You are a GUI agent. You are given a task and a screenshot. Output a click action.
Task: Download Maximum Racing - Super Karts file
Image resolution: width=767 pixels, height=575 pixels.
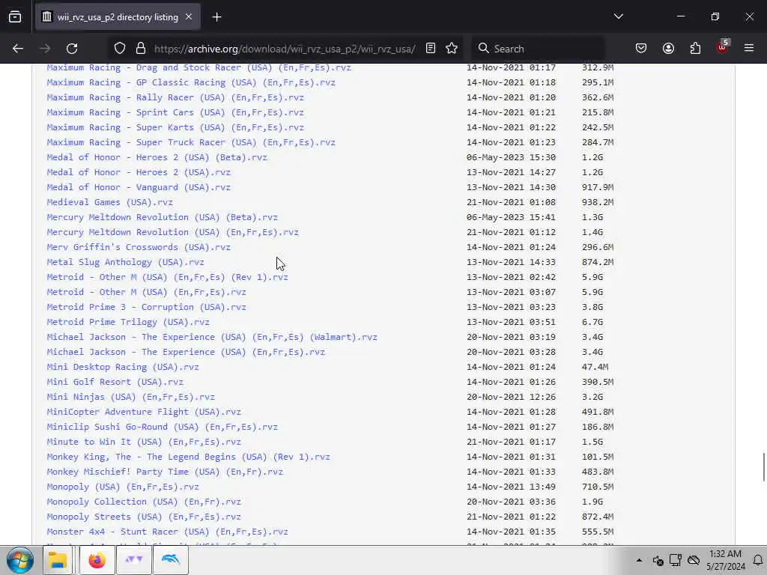click(175, 127)
